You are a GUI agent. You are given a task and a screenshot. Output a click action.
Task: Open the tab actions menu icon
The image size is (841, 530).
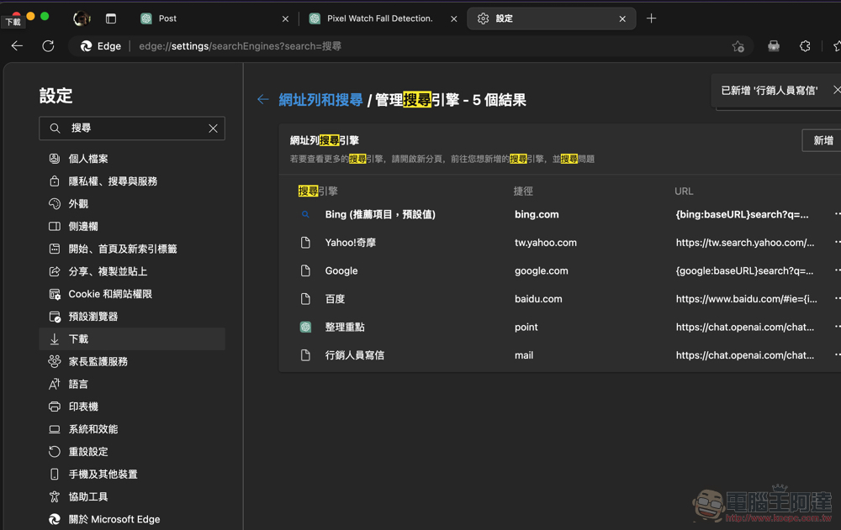point(111,18)
